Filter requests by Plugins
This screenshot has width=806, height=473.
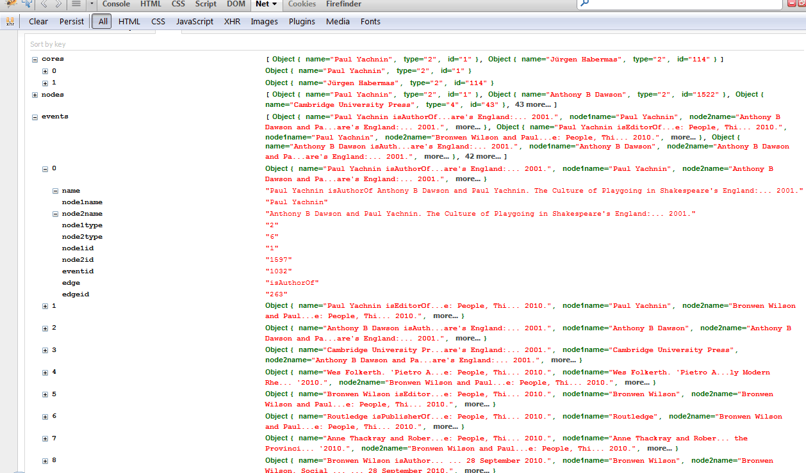pos(302,21)
